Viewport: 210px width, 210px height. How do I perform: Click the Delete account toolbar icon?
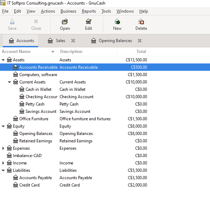click(141, 22)
